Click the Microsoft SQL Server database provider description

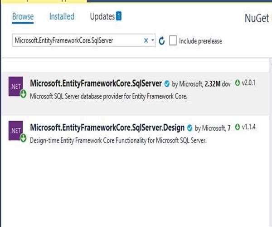(x=108, y=96)
